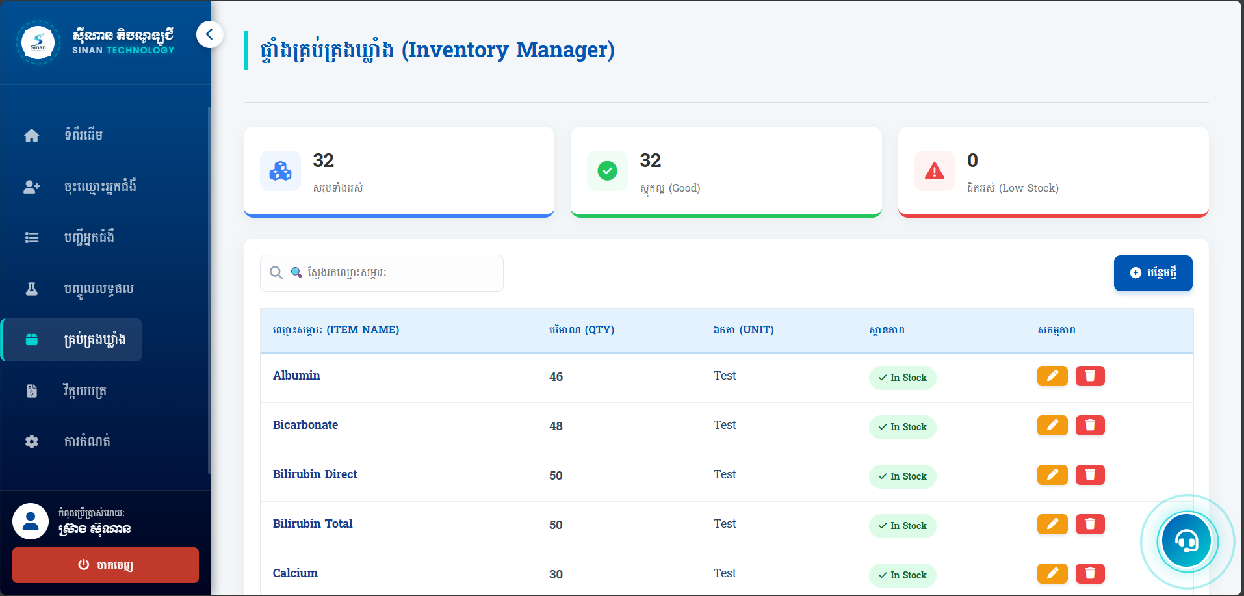The width and height of the screenshot is (1244, 596).
Task: Open the patient list menu item
Action: pos(89,237)
